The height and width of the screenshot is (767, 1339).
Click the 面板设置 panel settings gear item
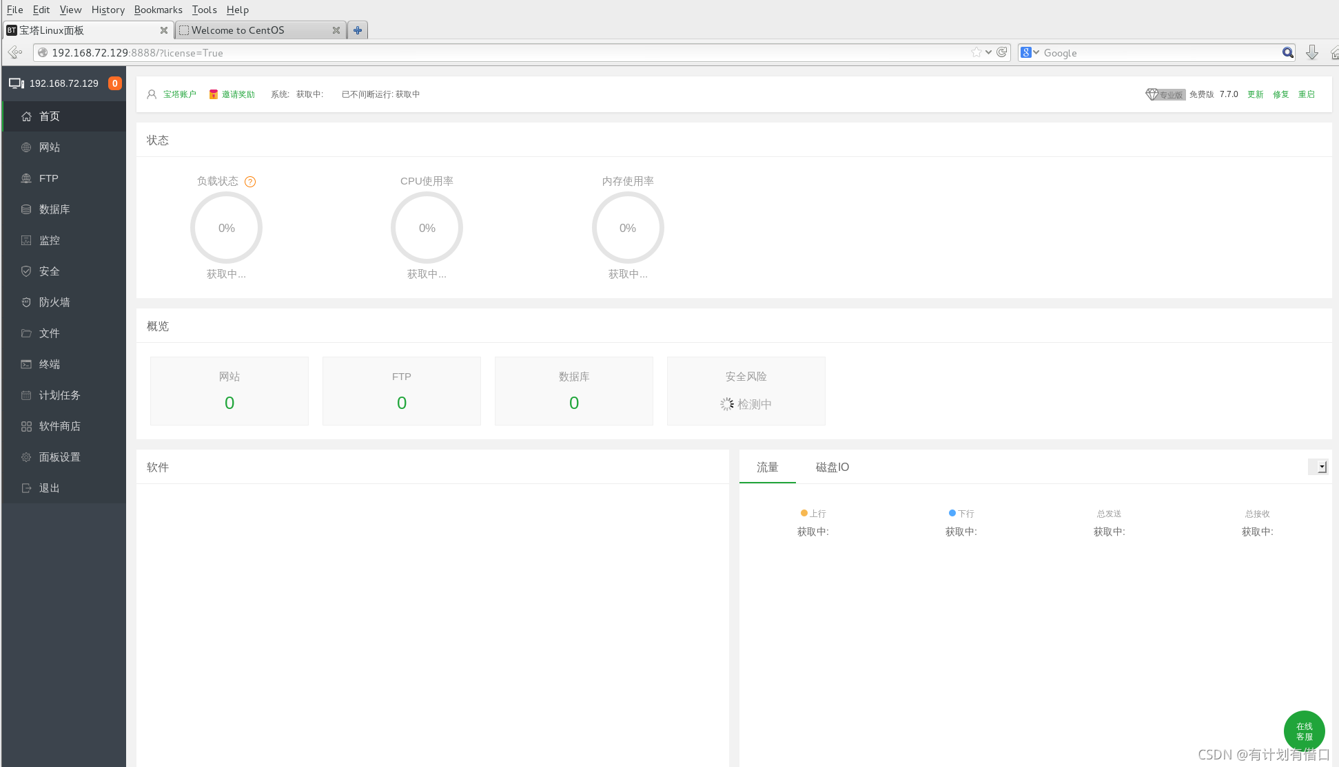(59, 457)
